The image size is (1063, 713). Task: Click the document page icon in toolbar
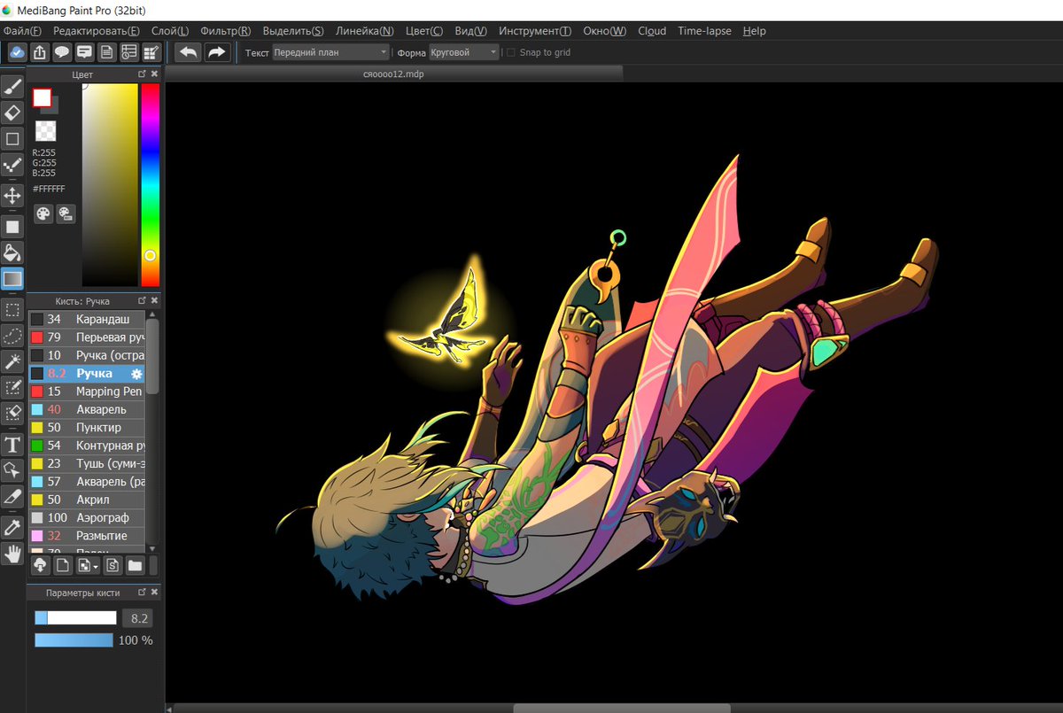[x=107, y=52]
